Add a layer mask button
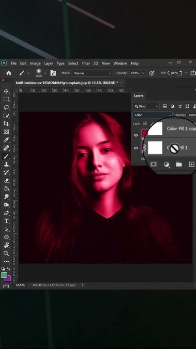 coord(153,164)
